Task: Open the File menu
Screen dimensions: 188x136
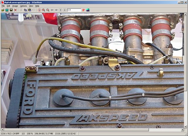Action: click(x=3, y=6)
